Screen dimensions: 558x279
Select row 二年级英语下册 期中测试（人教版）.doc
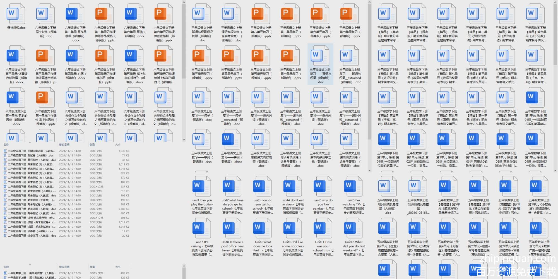point(66,213)
